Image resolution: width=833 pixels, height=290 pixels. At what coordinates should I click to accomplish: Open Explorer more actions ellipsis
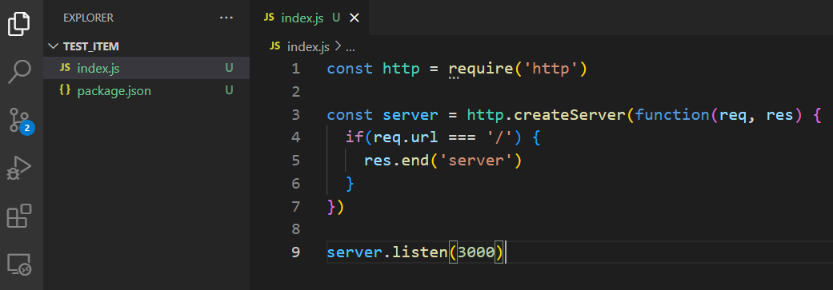click(x=226, y=18)
